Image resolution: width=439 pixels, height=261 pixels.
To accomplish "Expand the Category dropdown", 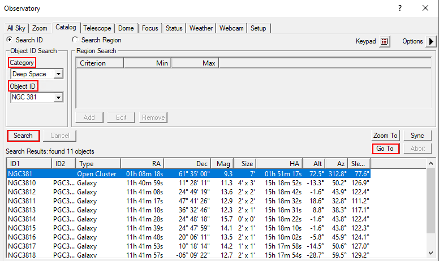I will (58, 74).
